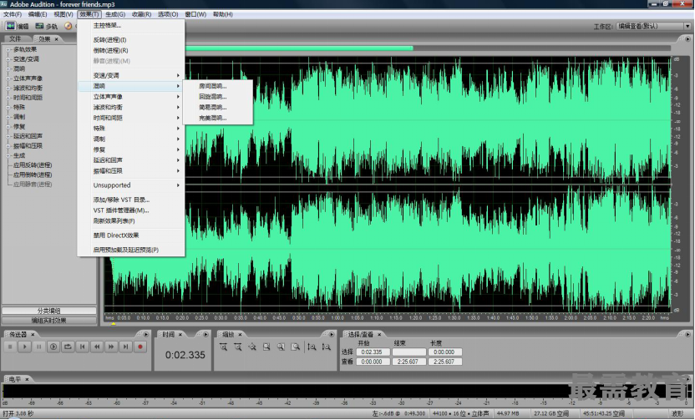The width and height of the screenshot is (695, 420).
Task: Click the large 0:02.335 time display
Action: coord(185,355)
